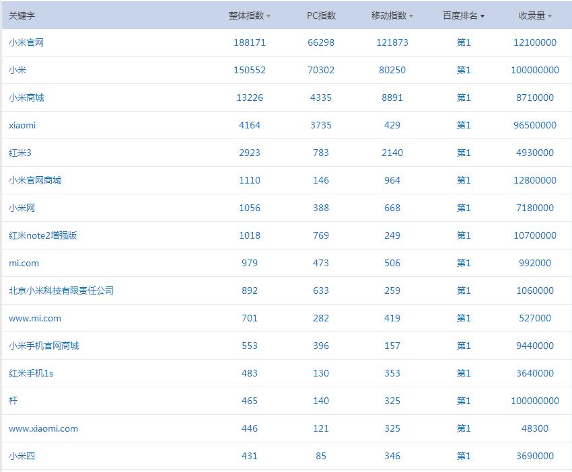Click PC index value 783
The image size is (572, 472).
coord(321,153)
